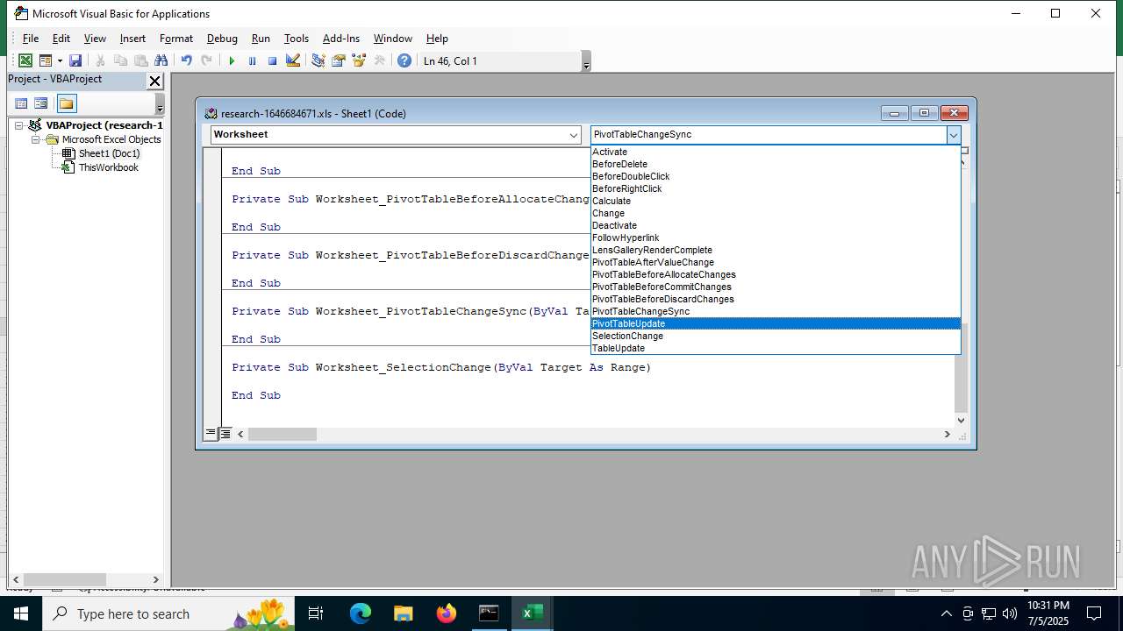Undo the last action with the toolbar arrow
The height and width of the screenshot is (631, 1123).
(x=186, y=60)
